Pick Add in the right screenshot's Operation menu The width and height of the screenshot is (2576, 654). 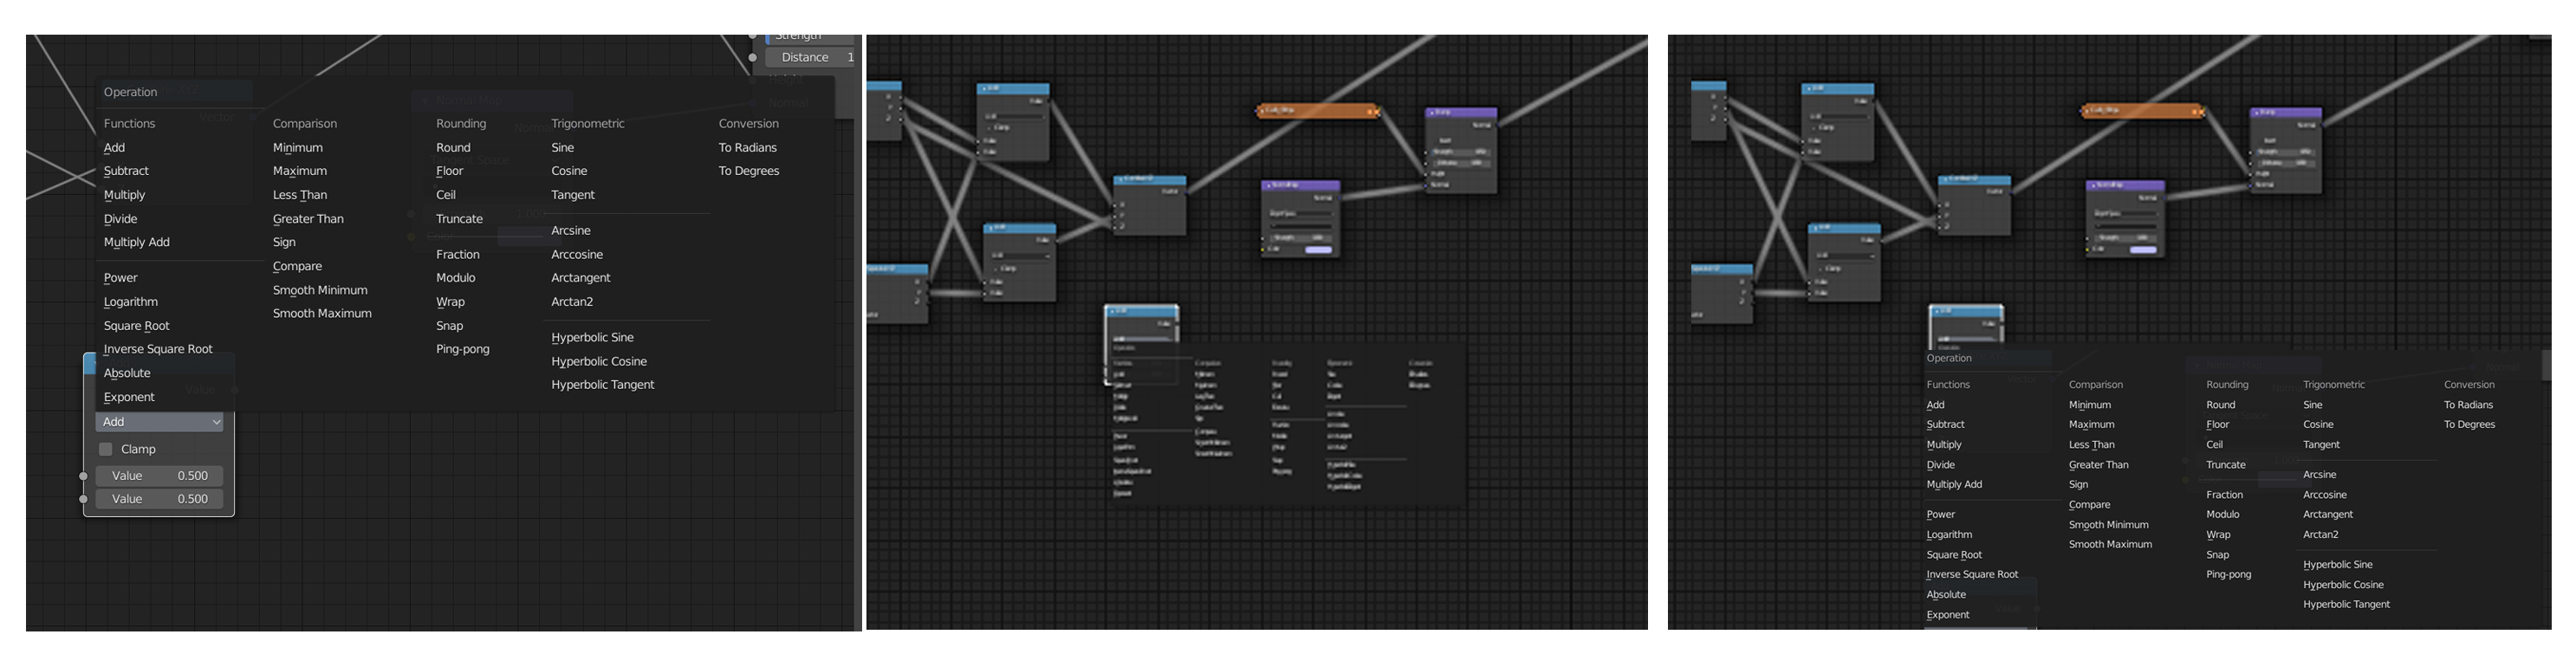pyautogui.click(x=1936, y=405)
